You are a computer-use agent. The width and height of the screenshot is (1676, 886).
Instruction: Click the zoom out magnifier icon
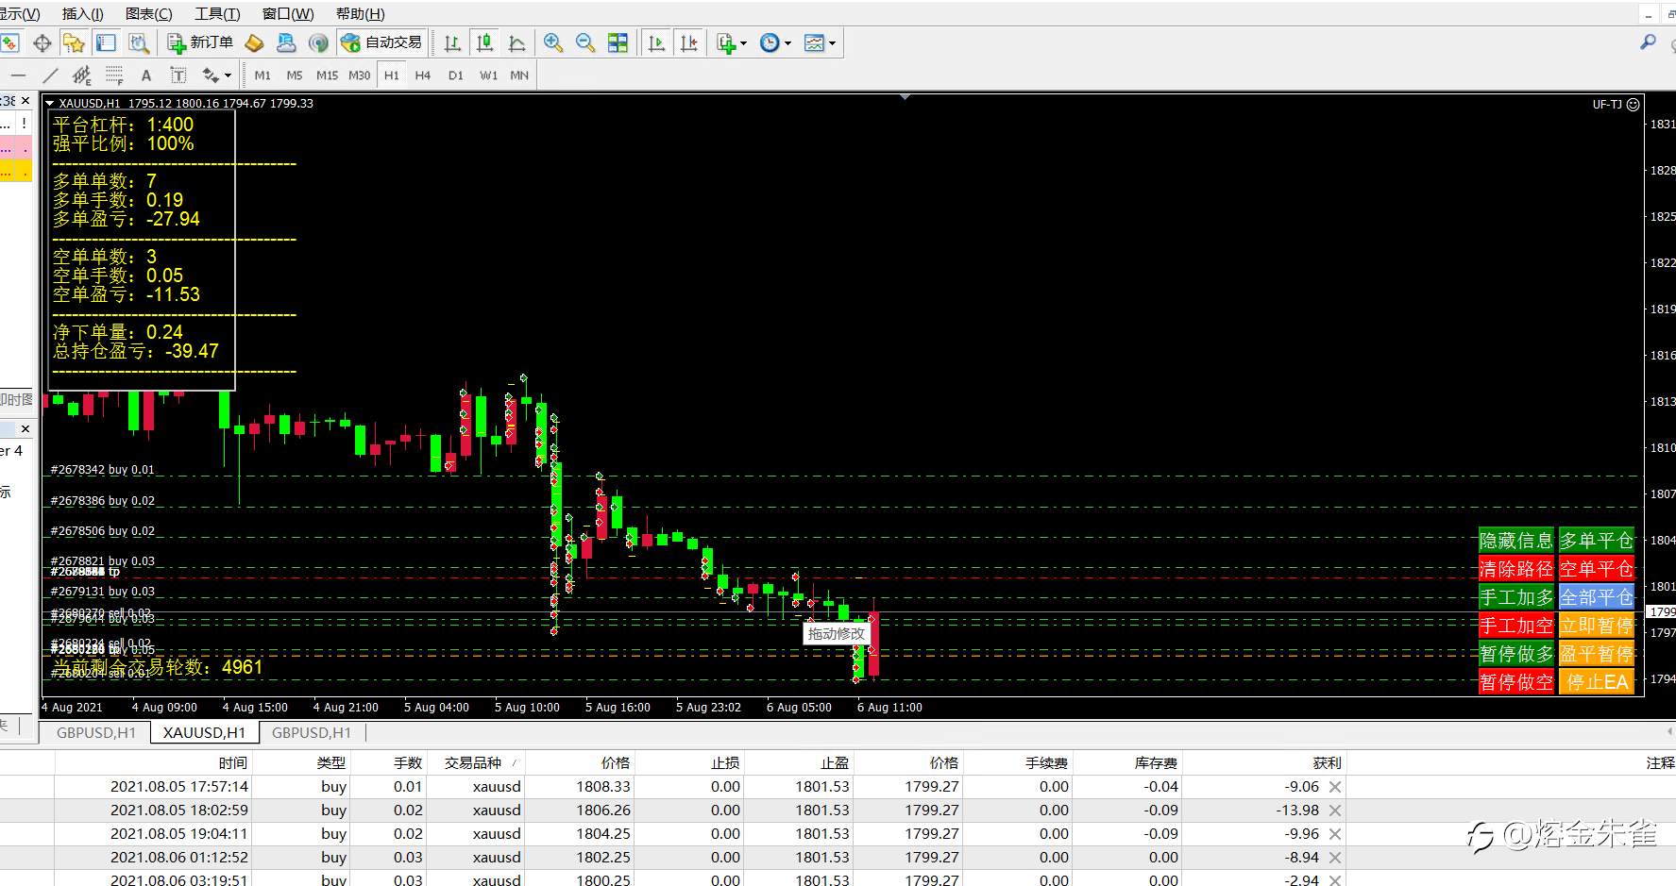(585, 43)
